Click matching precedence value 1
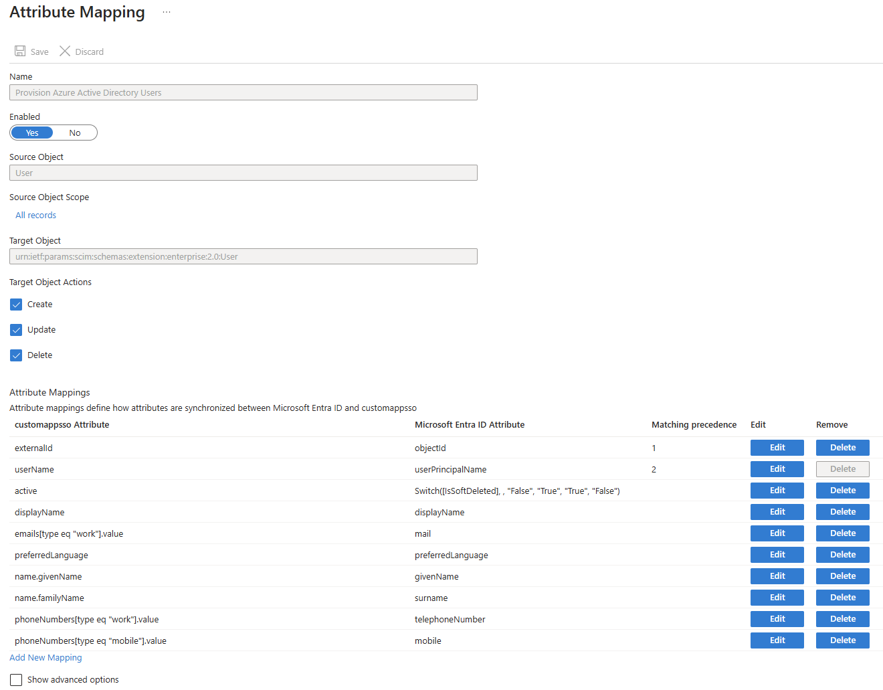 (x=654, y=448)
